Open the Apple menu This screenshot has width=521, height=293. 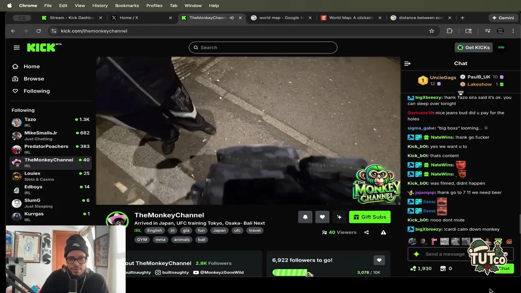(9, 6)
